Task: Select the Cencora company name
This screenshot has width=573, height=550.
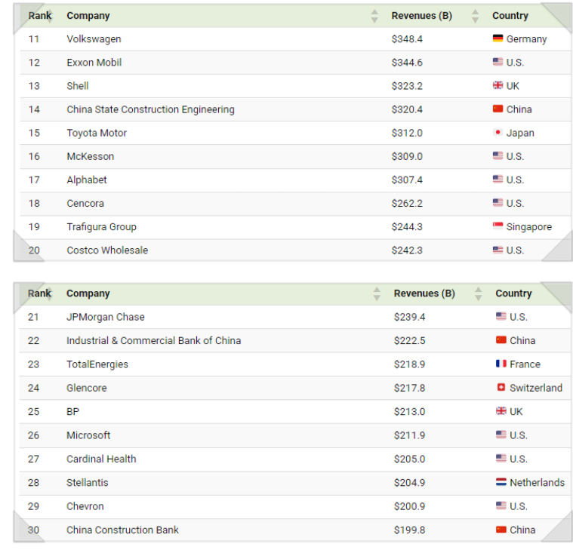Action: 85,204
